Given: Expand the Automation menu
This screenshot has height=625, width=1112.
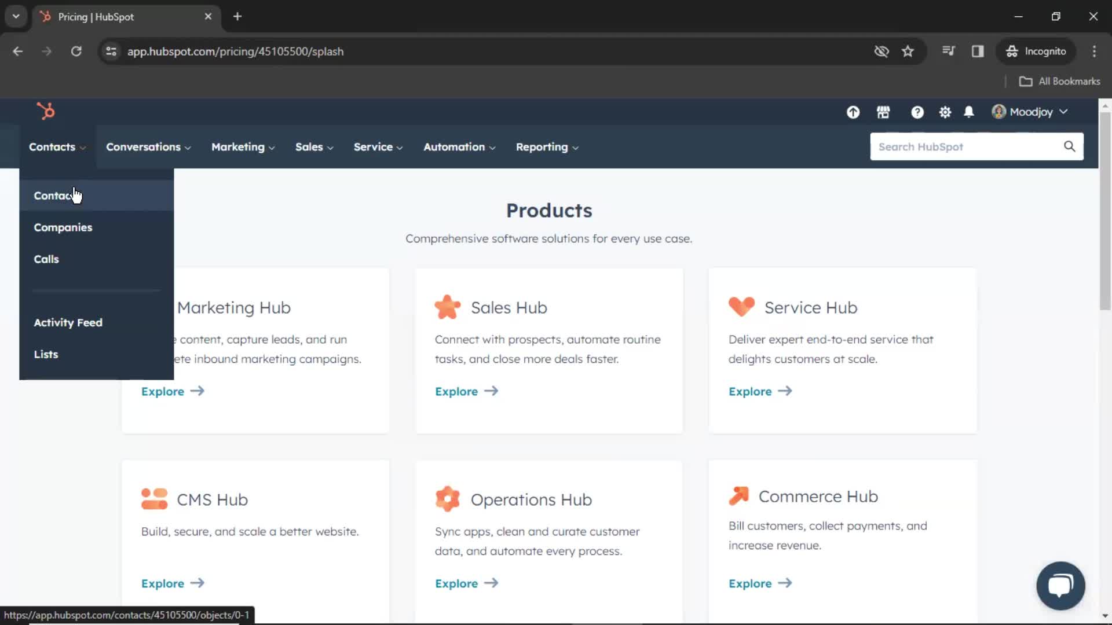Looking at the screenshot, I should (459, 147).
